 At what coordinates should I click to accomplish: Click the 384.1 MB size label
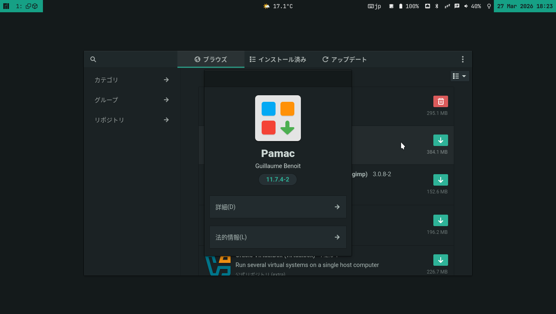click(437, 152)
